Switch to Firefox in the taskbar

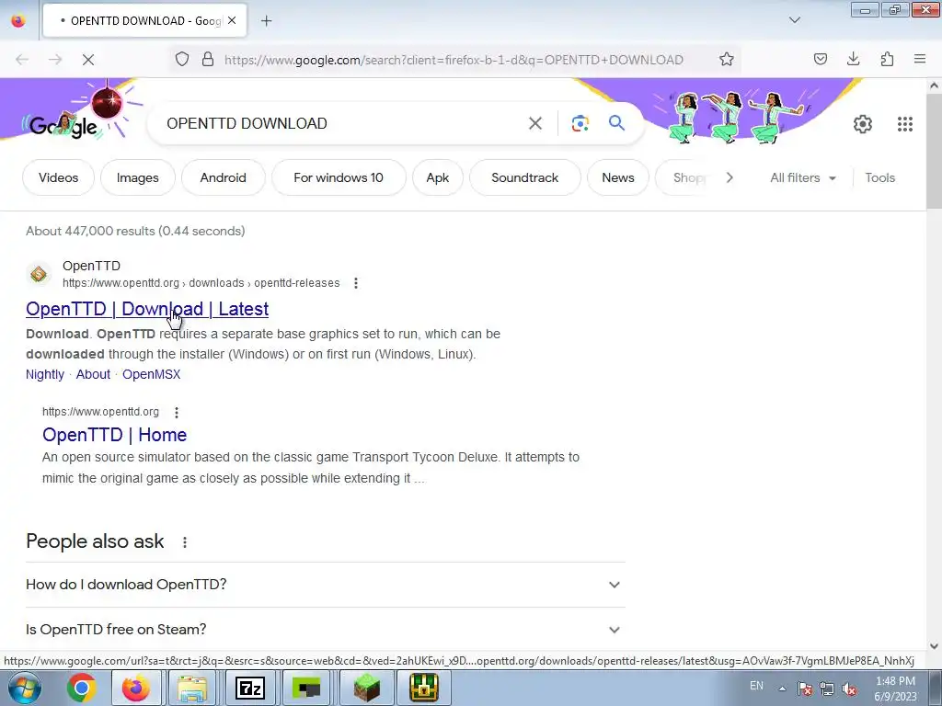point(136,688)
